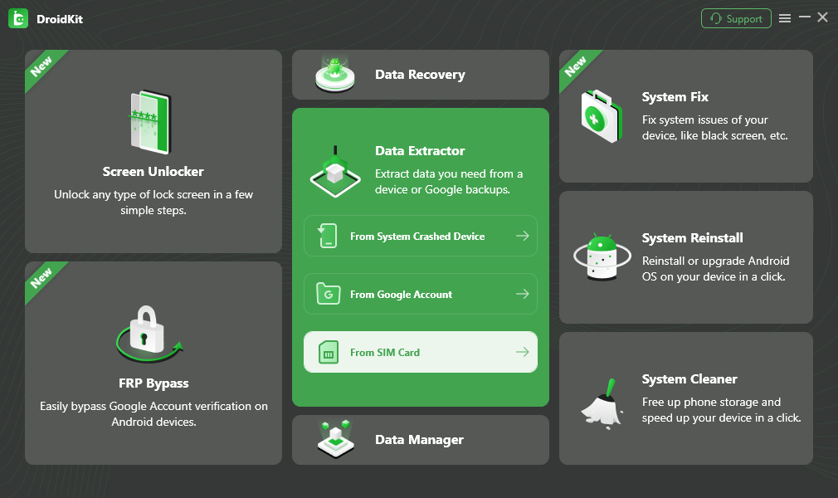The height and width of the screenshot is (498, 838).
Task: Click arrow beside From System Crashed Device
Action: [x=523, y=236]
